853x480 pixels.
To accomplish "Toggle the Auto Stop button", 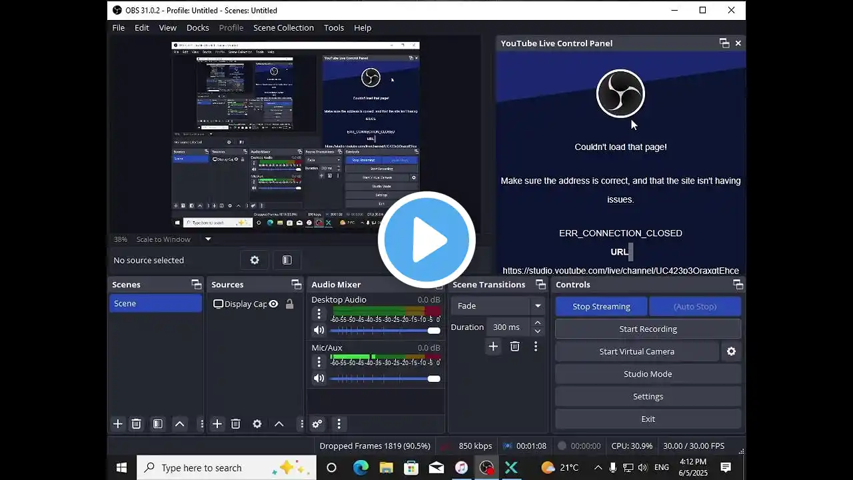I will point(695,306).
